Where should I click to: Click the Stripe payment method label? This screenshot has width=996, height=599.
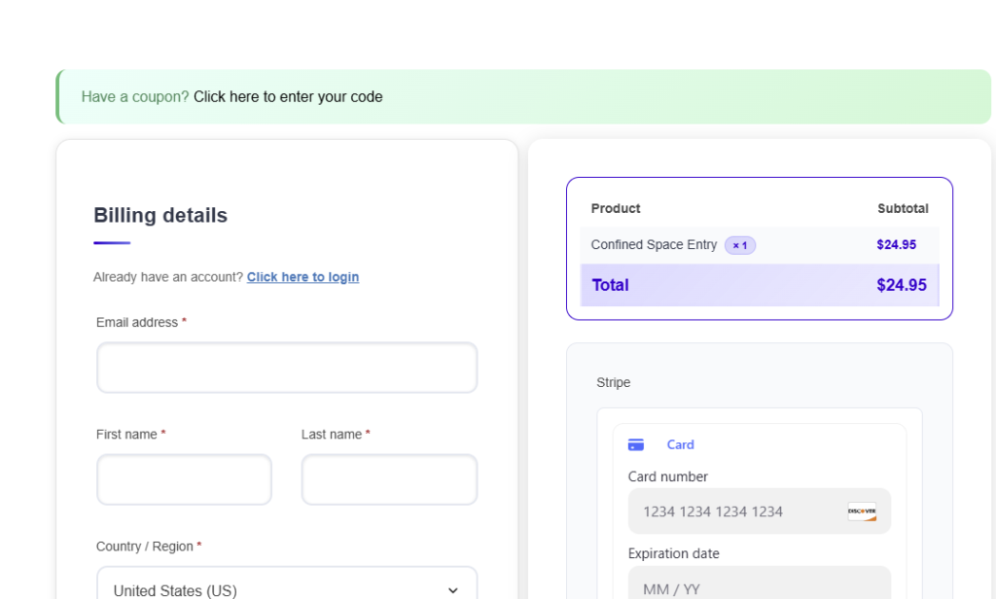613,383
